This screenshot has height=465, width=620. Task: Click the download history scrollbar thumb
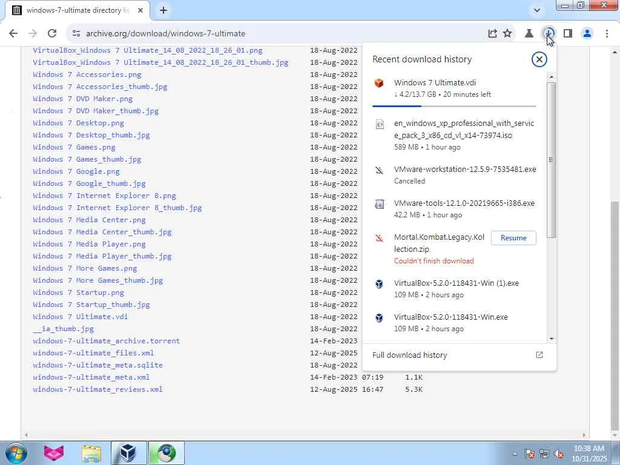[x=551, y=160]
